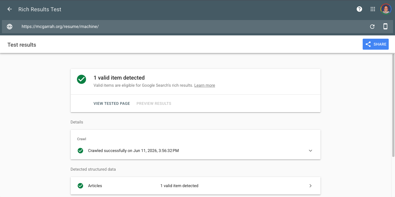Image resolution: width=395 pixels, height=197 pixels.
Task: Click the 'Crawl' card label
Action: pyautogui.click(x=82, y=139)
